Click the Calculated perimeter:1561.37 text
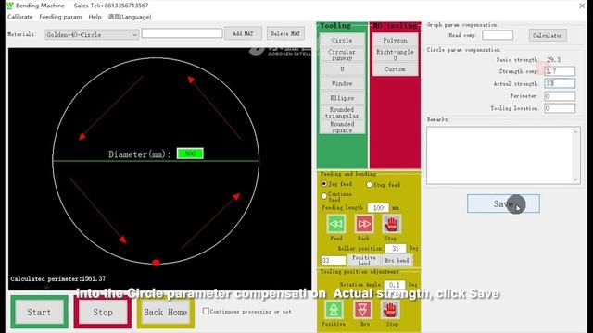This screenshot has height=333, width=593. 57,278
